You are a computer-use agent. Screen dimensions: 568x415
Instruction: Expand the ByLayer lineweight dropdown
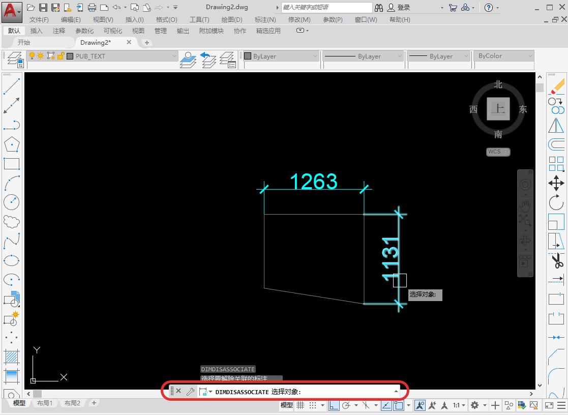[x=437, y=56]
